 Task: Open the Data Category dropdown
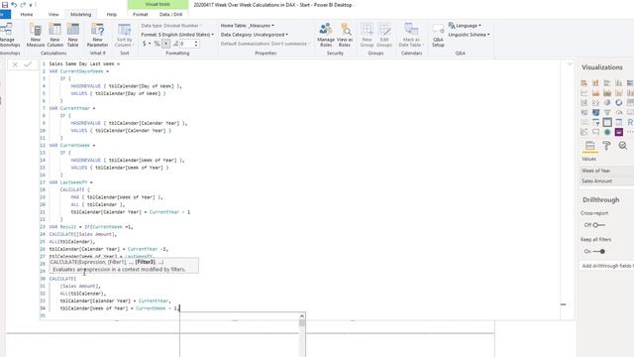255,35
